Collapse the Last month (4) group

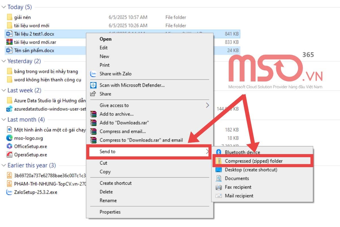(4, 120)
